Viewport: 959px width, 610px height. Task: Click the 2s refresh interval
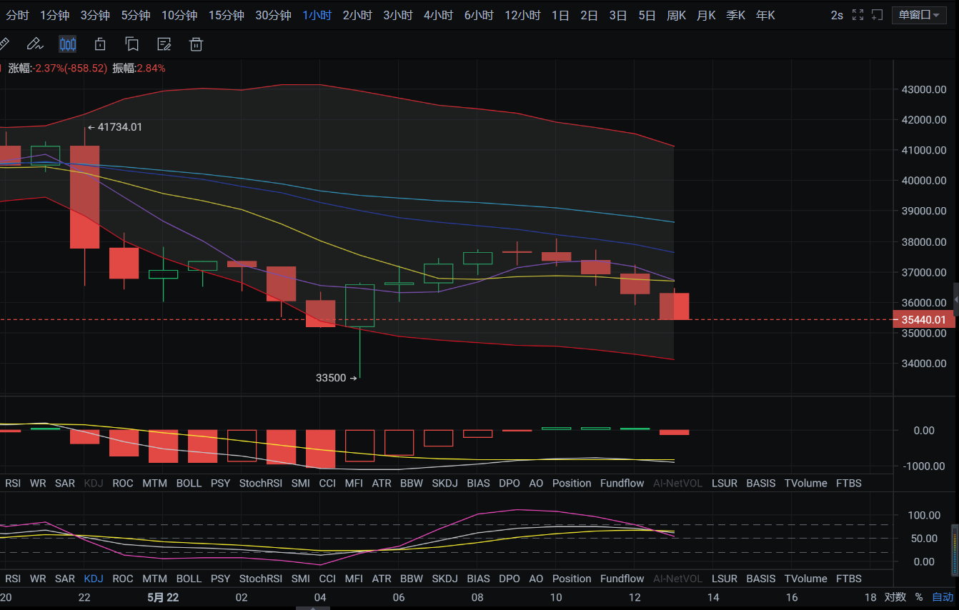pos(837,15)
